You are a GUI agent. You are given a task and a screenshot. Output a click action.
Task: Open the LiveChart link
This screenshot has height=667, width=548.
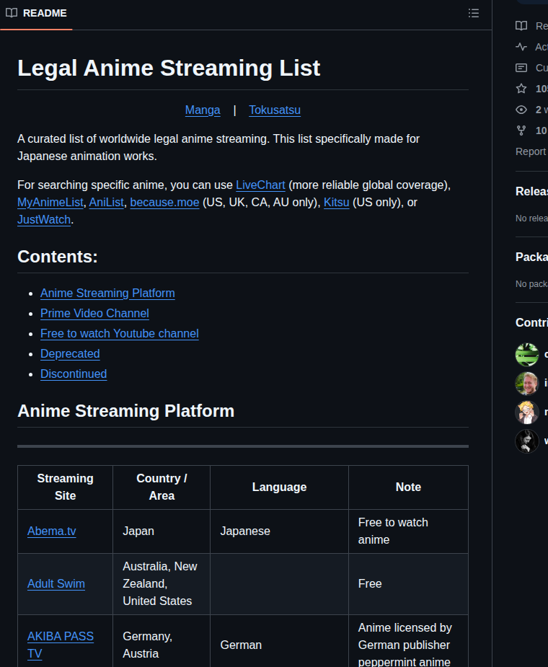(x=260, y=185)
